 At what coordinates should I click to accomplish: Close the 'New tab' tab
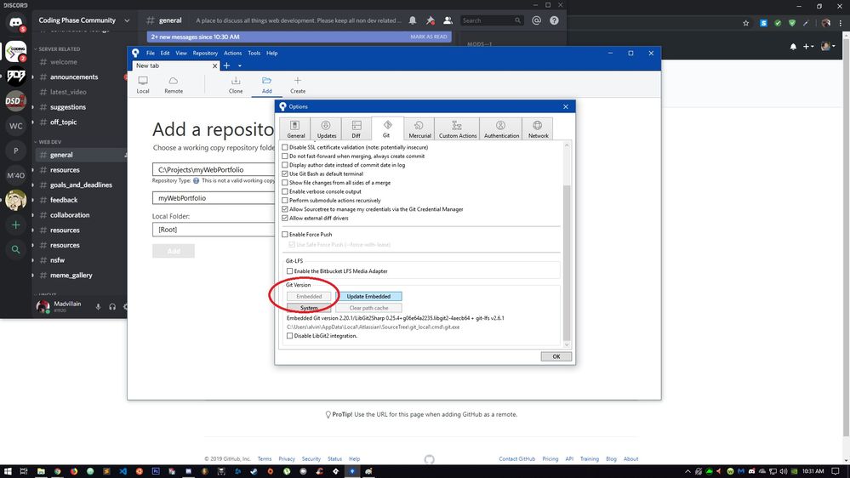point(214,65)
